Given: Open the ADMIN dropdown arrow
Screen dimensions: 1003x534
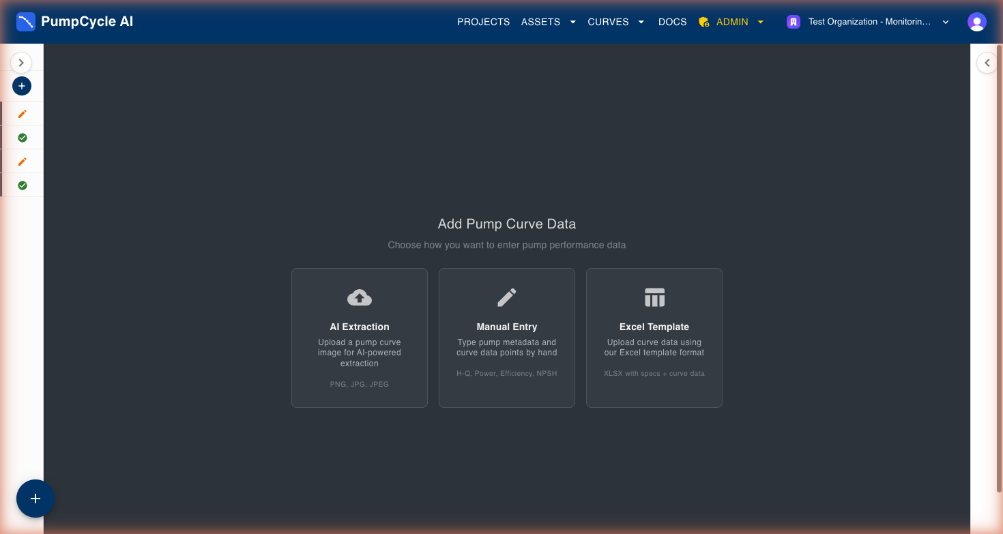Looking at the screenshot, I should click(761, 22).
